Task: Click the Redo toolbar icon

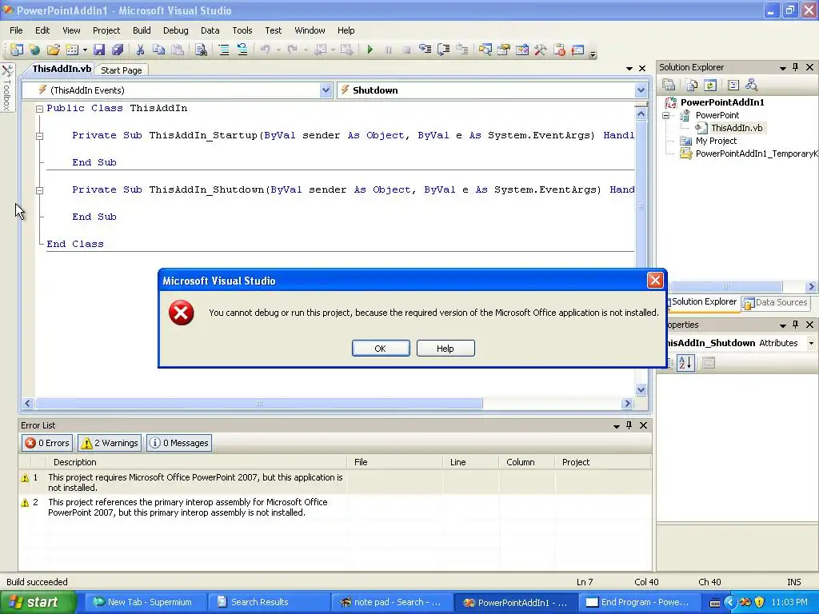Action: pyautogui.click(x=292, y=50)
